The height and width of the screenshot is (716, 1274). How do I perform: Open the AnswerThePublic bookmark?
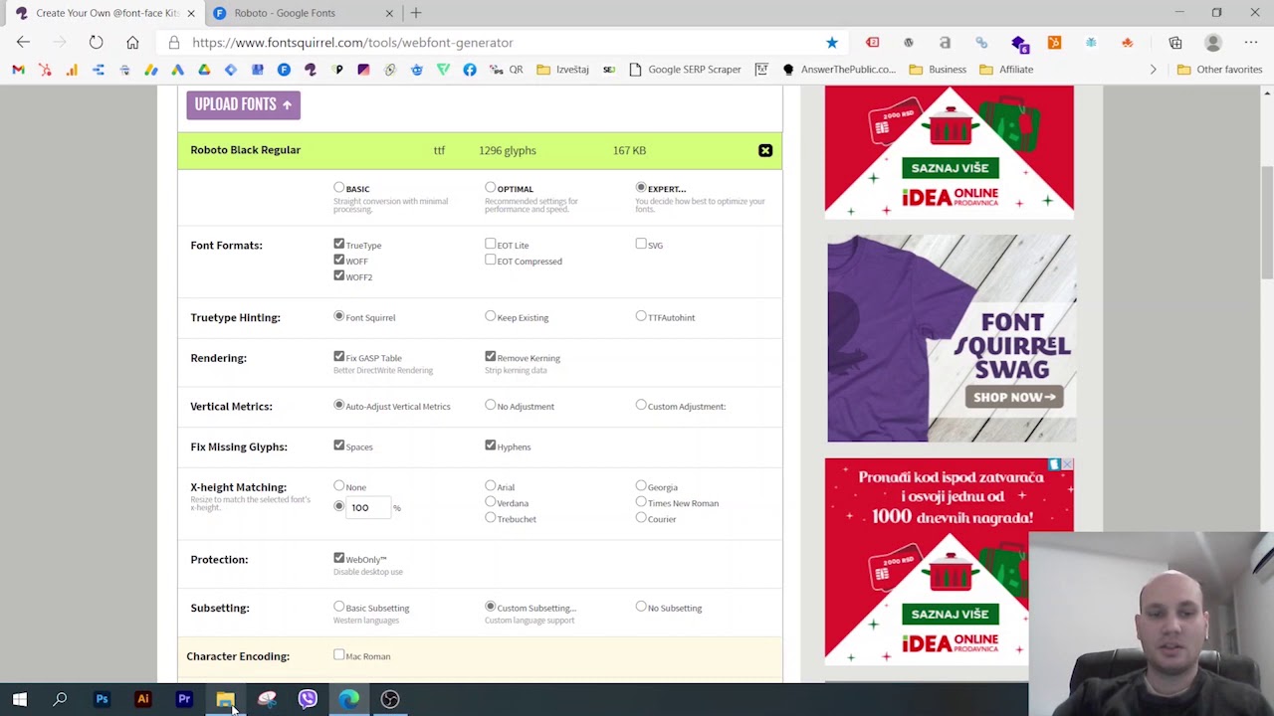(x=838, y=70)
